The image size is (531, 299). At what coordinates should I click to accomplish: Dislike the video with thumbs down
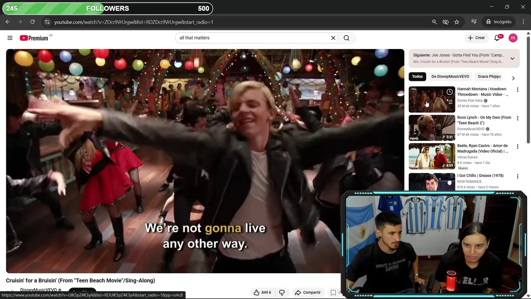[282, 292]
